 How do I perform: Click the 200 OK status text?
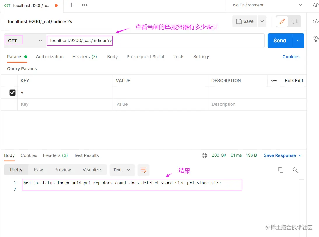(219, 155)
